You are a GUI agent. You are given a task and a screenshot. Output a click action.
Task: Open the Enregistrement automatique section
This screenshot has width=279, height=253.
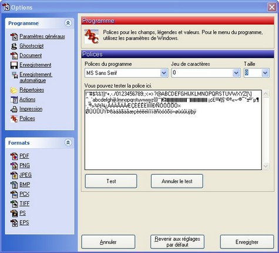click(36, 78)
